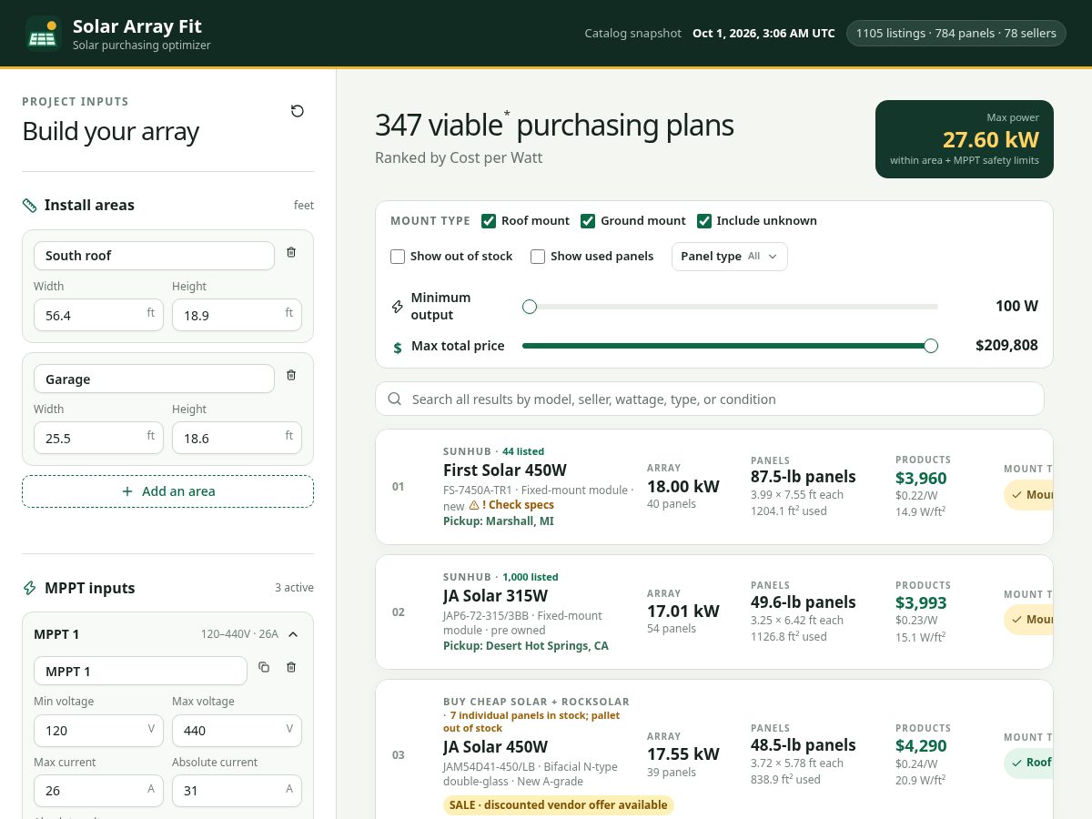
Task: Click the listings count pill in header
Action: 955,34
